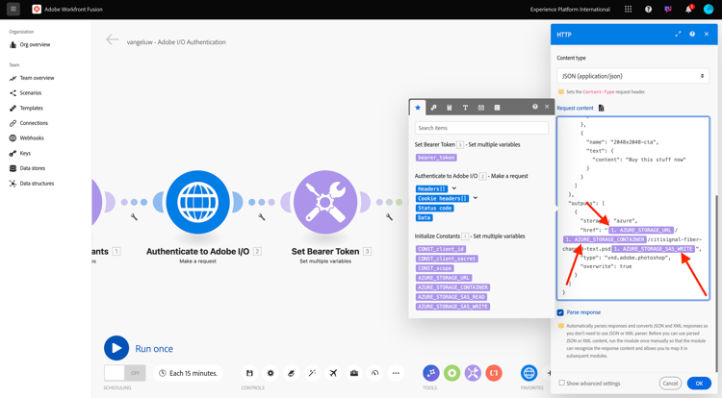722x398 pixels.
Task: Click the Notes icon in controls
Action: (291, 373)
